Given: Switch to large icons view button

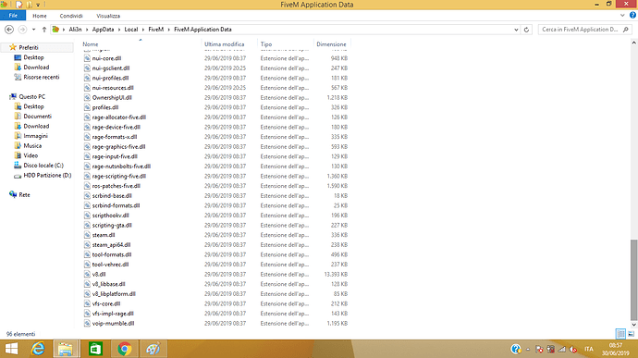Looking at the screenshot, I should (632, 334).
